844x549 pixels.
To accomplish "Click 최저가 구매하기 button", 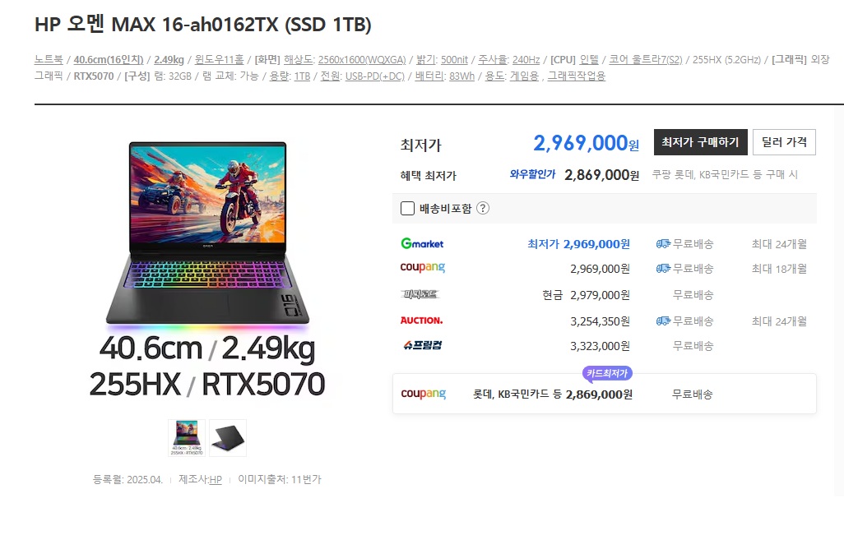I will click(x=700, y=142).
